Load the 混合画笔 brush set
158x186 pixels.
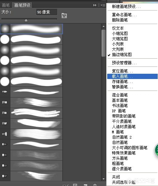pos(120,95)
